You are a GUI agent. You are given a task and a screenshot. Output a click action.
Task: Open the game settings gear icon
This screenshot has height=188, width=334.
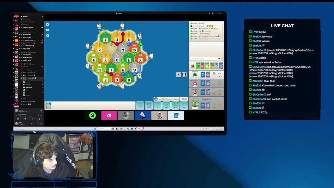tap(47, 24)
